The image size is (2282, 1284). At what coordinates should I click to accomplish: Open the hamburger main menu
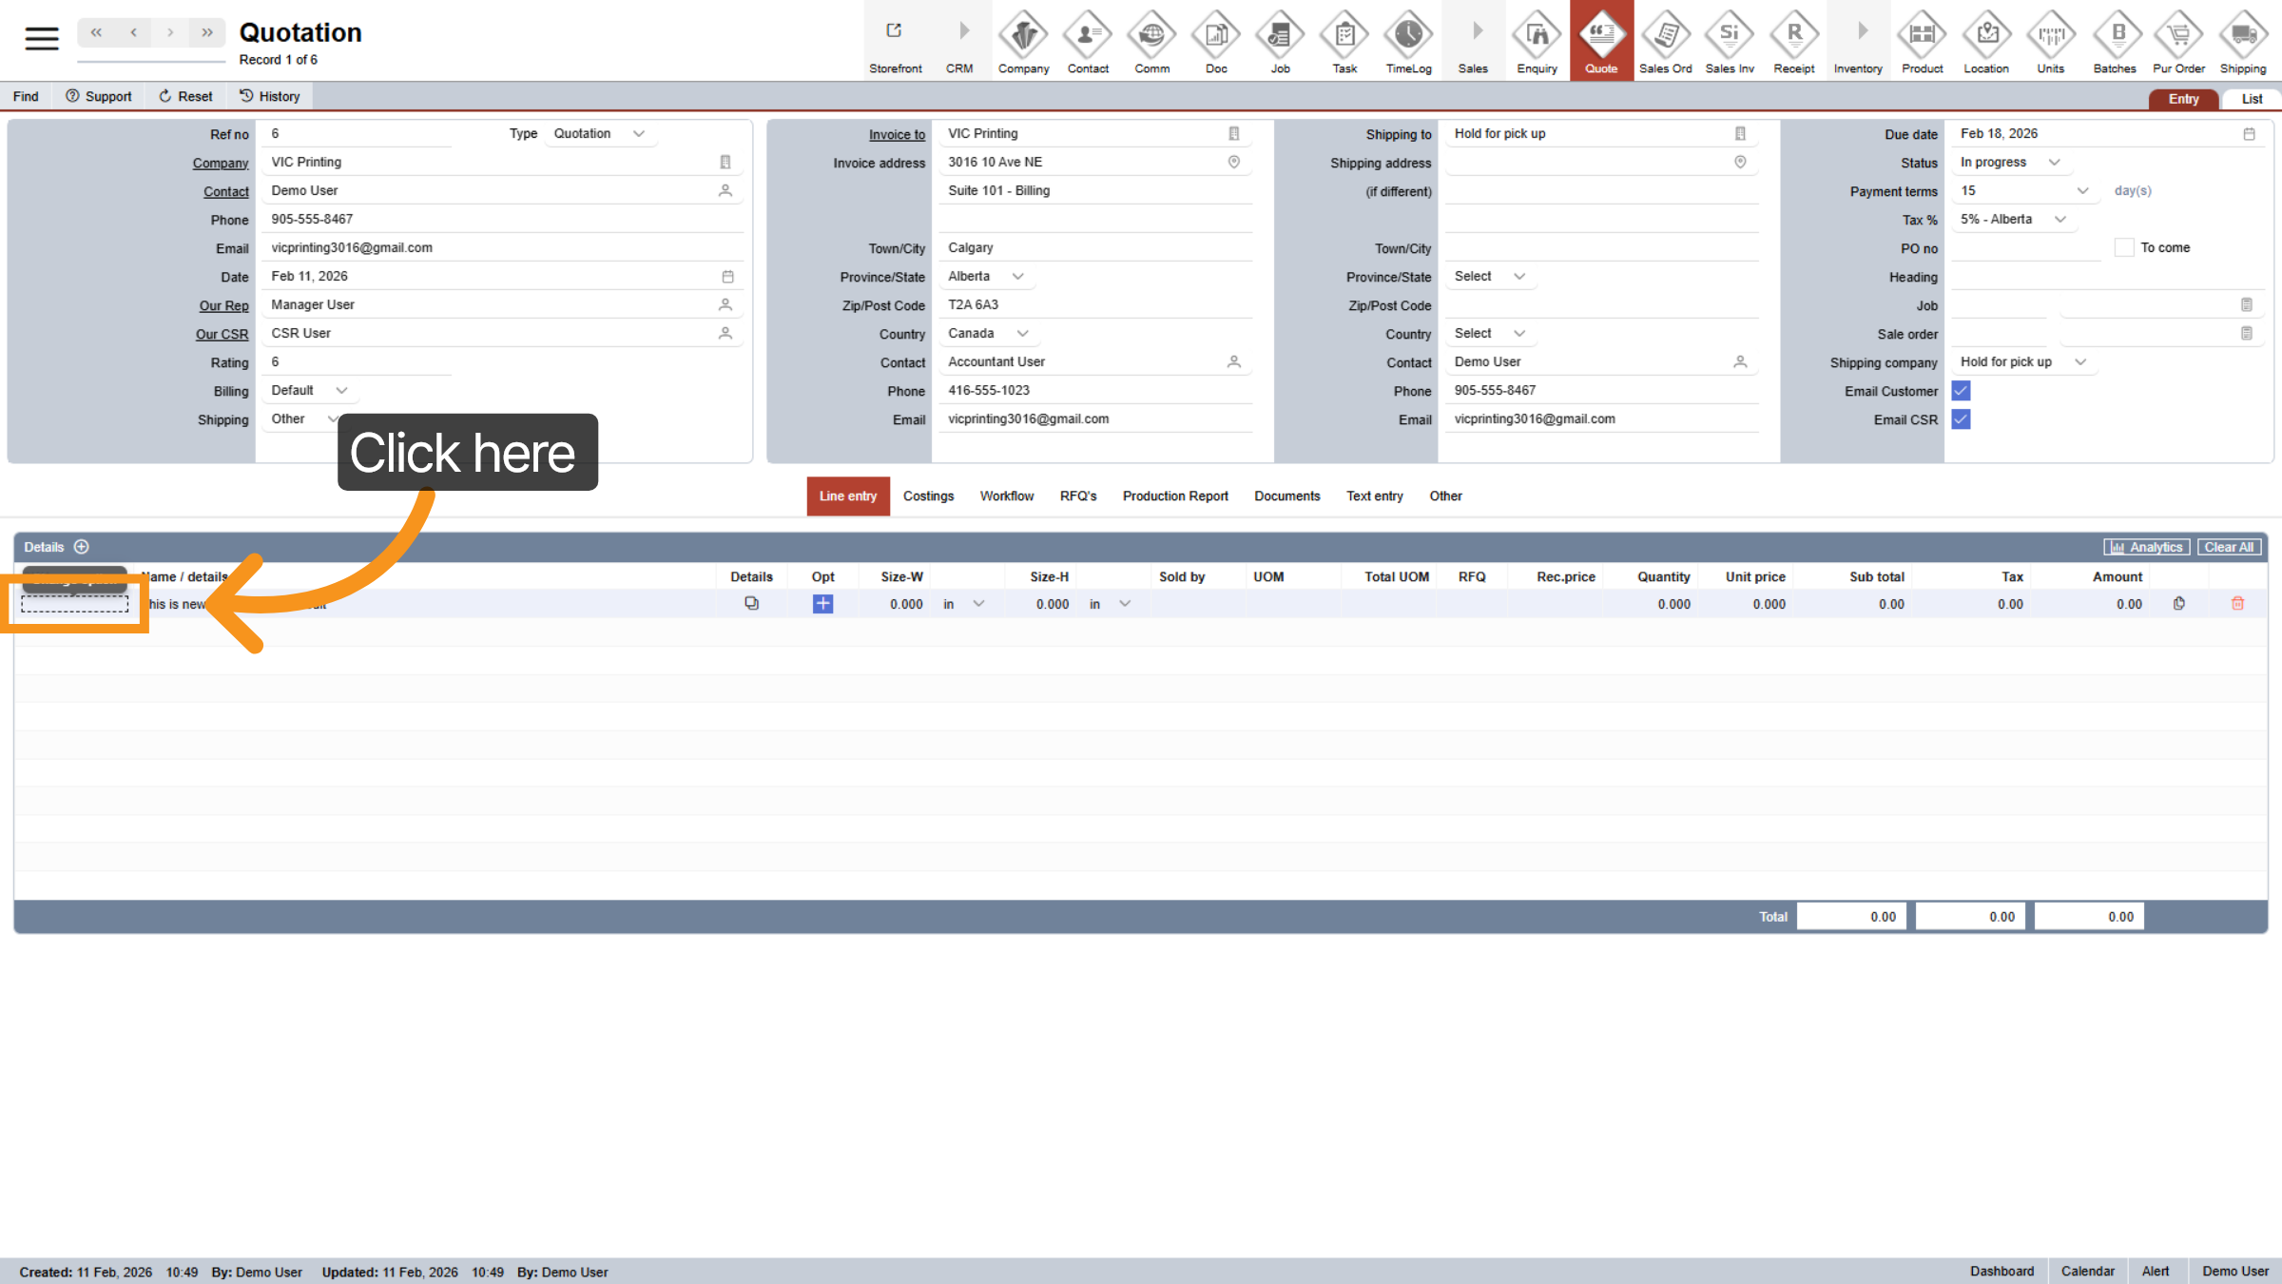[x=42, y=38]
